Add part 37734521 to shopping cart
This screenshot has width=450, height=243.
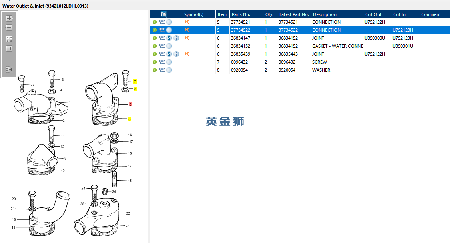pos(162,22)
